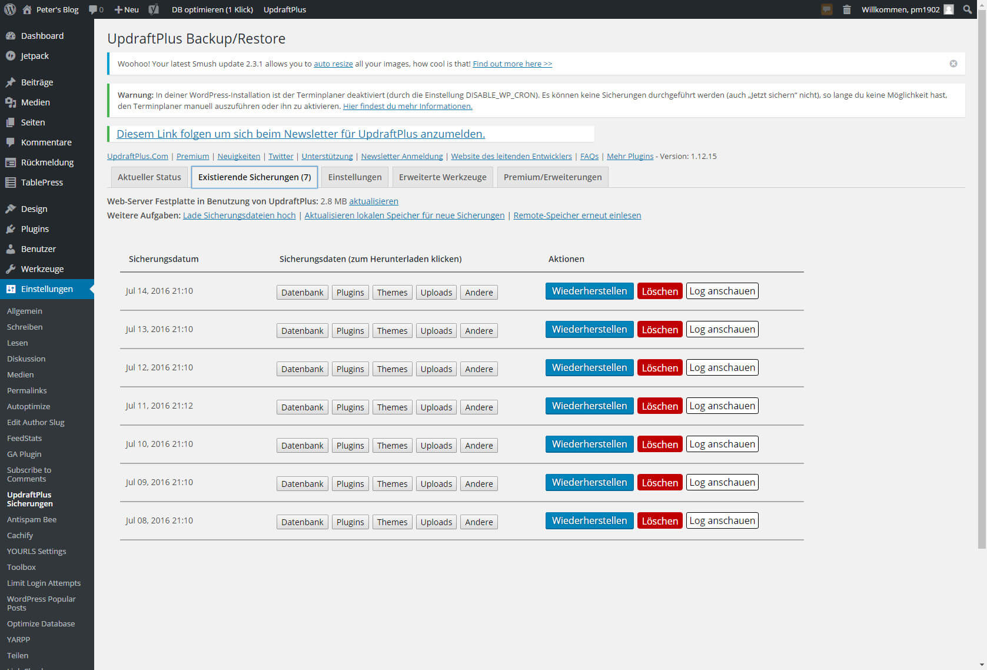Open Allgemein settings submenu
987x670 pixels.
(25, 311)
